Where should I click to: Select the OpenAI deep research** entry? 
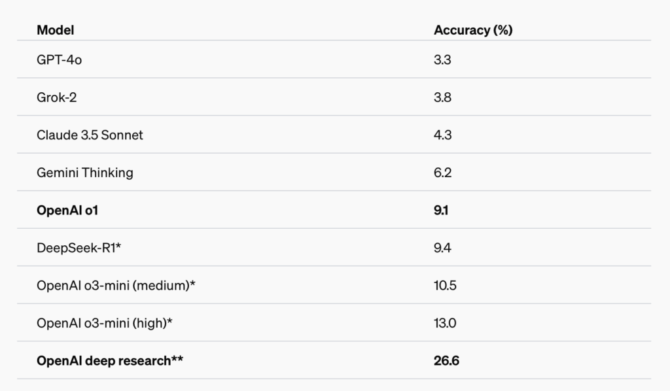coord(110,361)
